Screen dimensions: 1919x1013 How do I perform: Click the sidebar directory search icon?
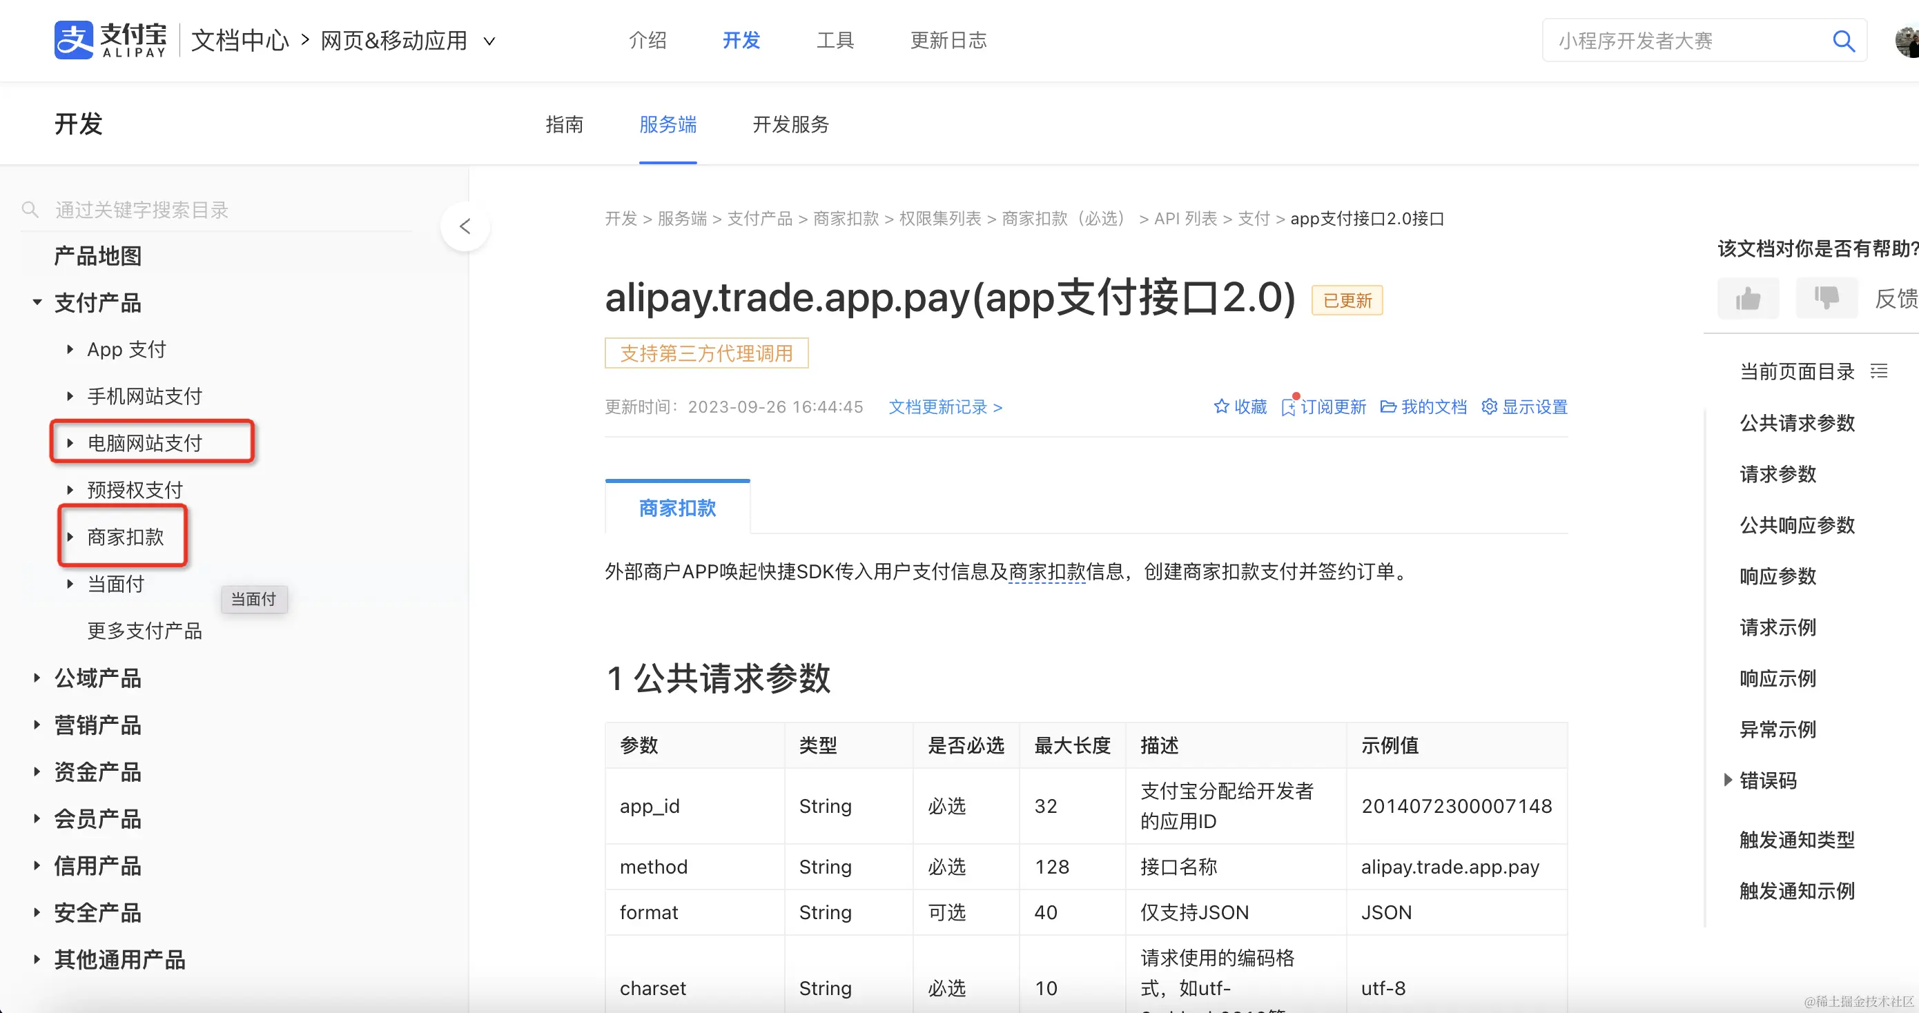(30, 210)
